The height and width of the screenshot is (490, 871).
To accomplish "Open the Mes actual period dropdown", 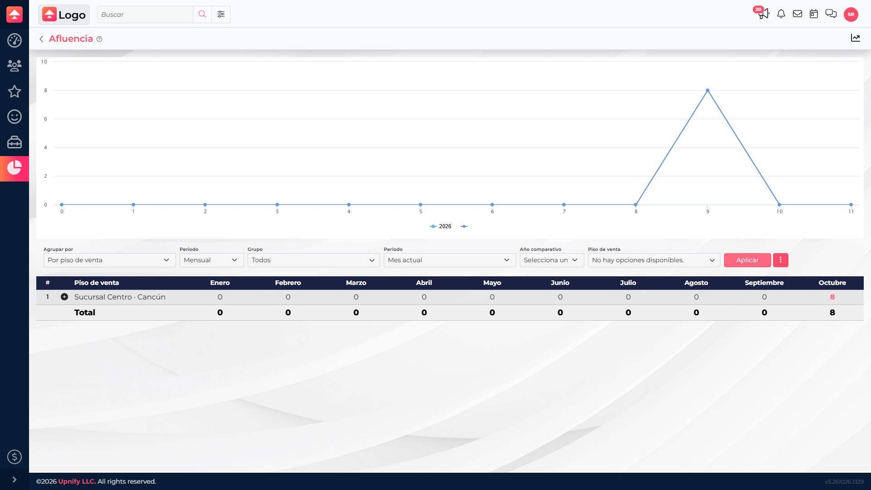I will (450, 260).
